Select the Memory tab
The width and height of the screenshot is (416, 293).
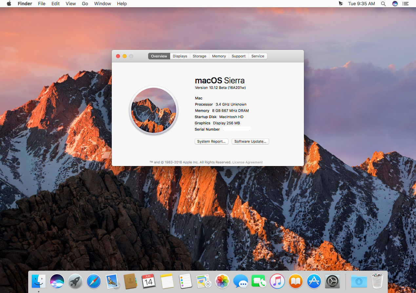[219, 56]
